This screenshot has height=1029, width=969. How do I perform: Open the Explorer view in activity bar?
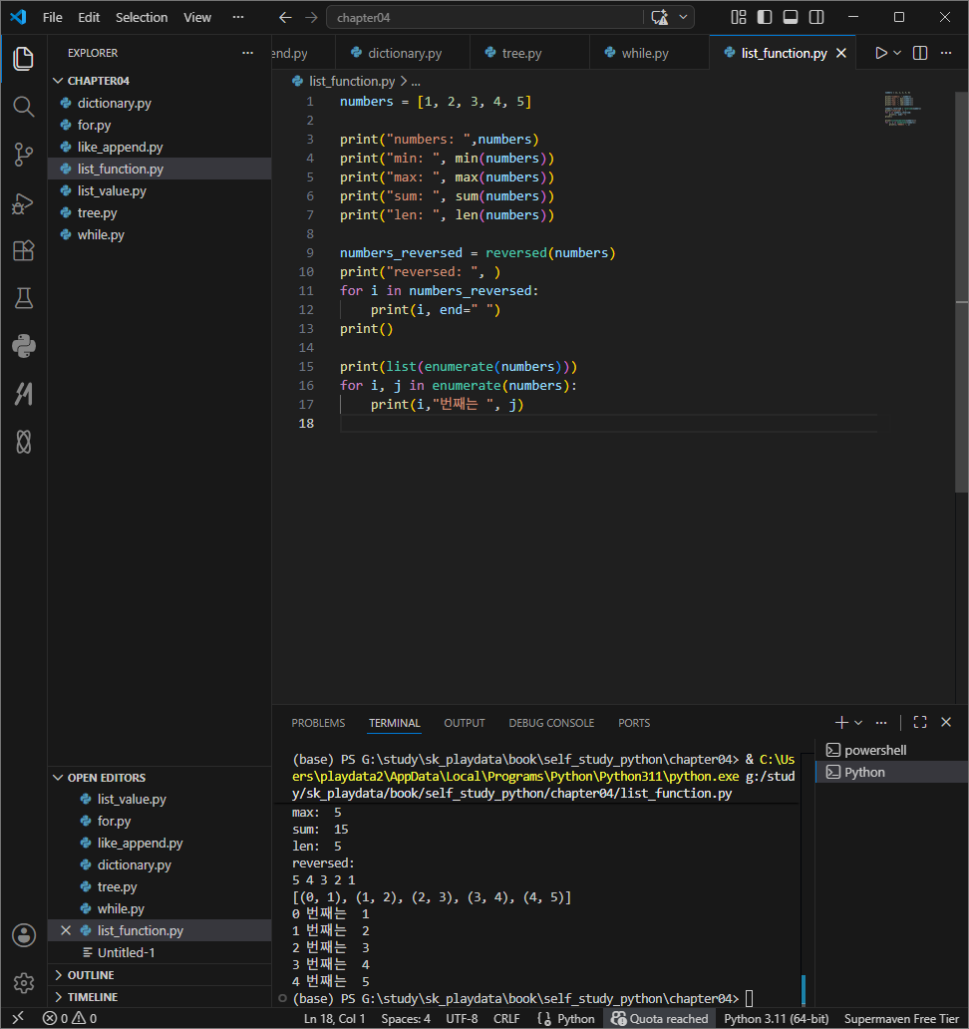pos(24,59)
